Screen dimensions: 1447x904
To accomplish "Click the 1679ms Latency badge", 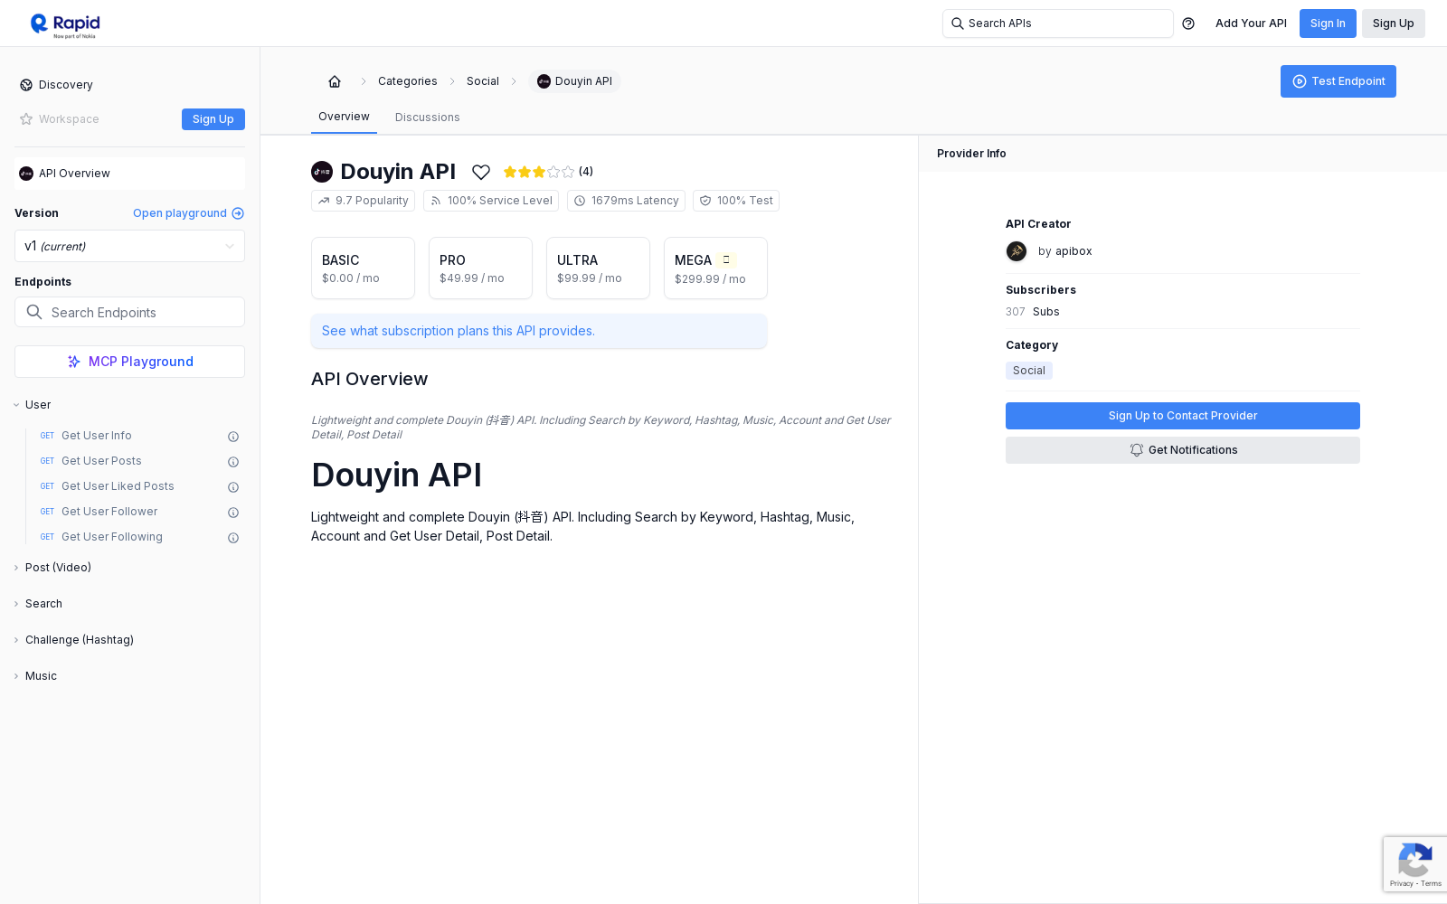I will click(x=626, y=201).
